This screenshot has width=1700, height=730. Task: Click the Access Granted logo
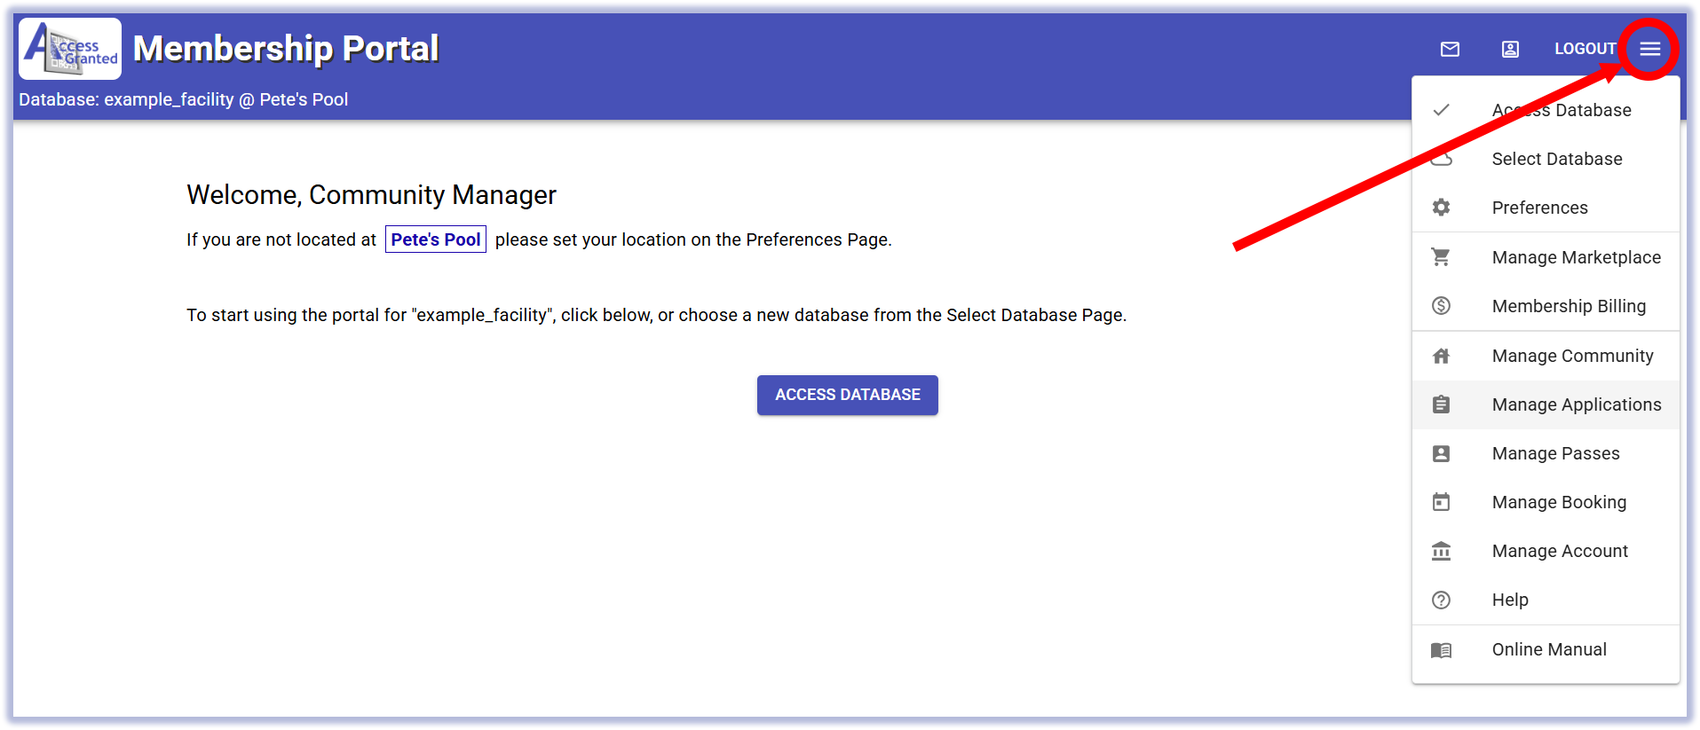pyautogui.click(x=70, y=49)
